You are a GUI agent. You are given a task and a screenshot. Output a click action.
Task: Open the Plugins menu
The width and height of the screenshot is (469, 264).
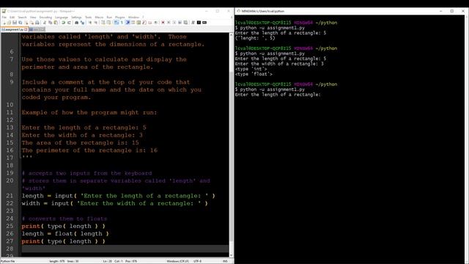[120, 18]
